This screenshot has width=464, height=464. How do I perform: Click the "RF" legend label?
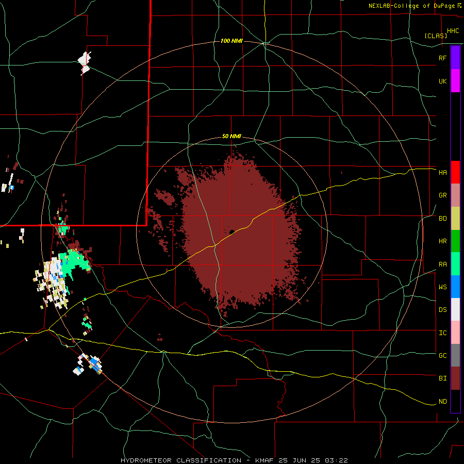click(442, 58)
